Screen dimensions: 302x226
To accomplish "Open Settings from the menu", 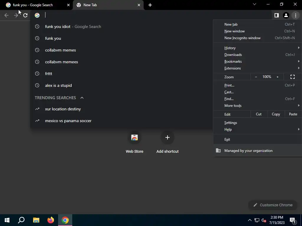I will pyautogui.click(x=257, y=123).
